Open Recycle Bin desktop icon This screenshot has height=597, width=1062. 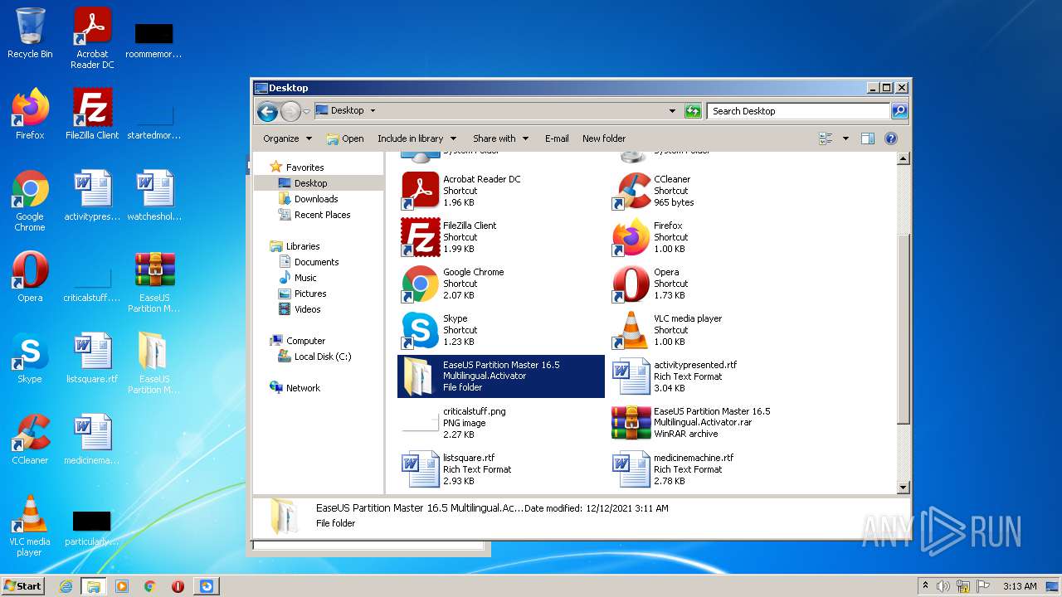(30, 33)
